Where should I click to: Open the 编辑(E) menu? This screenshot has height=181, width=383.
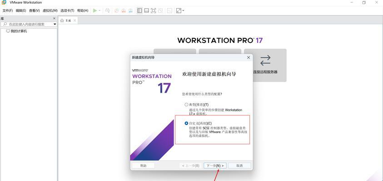[21, 11]
